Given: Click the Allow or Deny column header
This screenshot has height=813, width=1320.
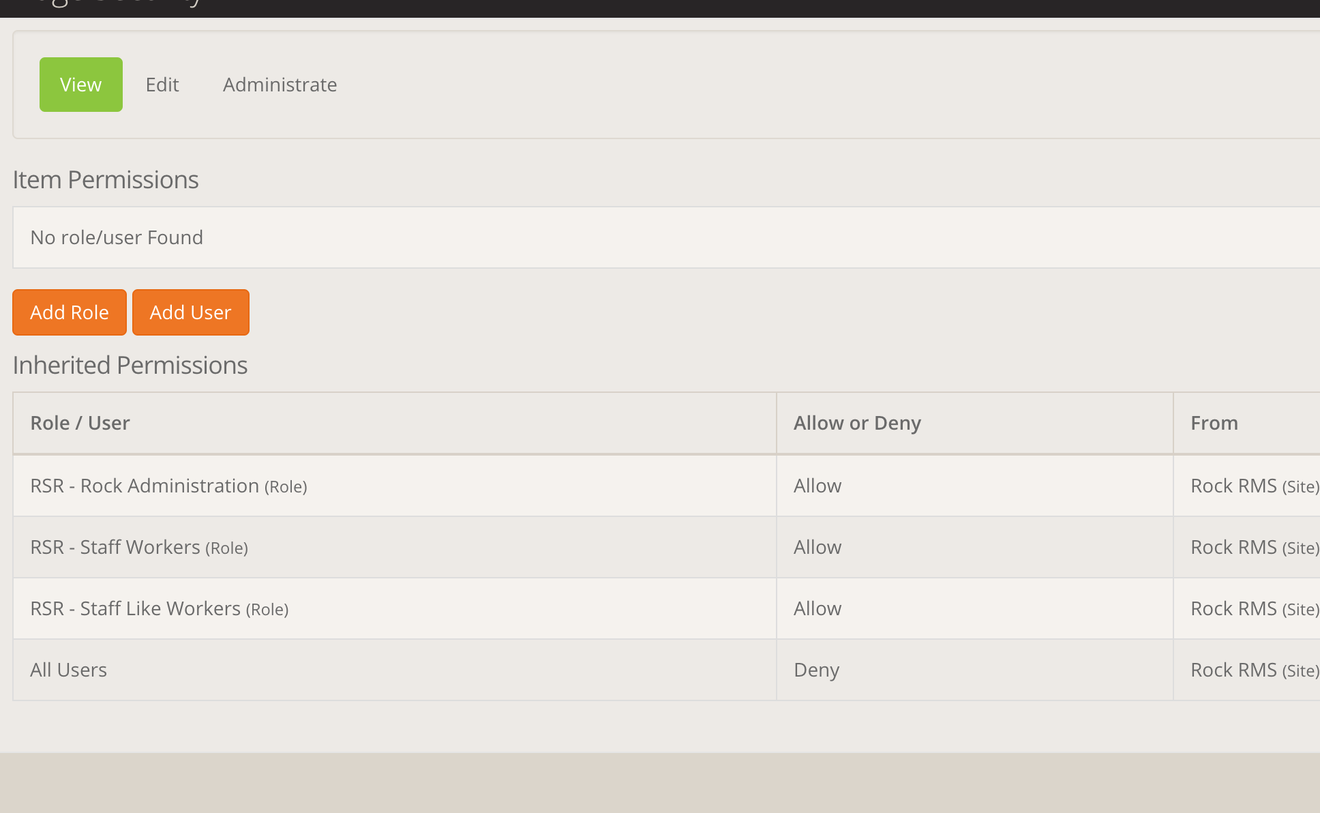Looking at the screenshot, I should [857, 423].
